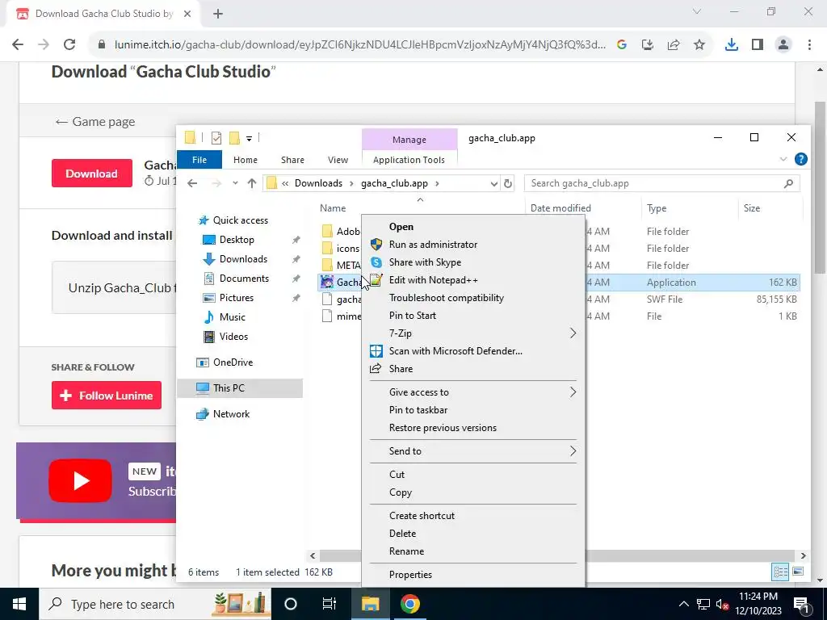Expand Give access to submenu

click(573, 392)
